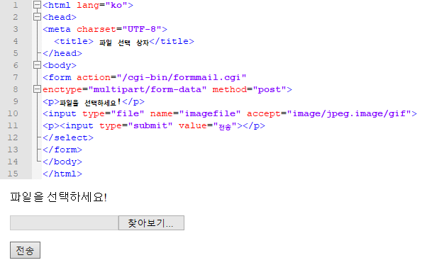Collapse the body tag fold on line 6

pos(37,65)
